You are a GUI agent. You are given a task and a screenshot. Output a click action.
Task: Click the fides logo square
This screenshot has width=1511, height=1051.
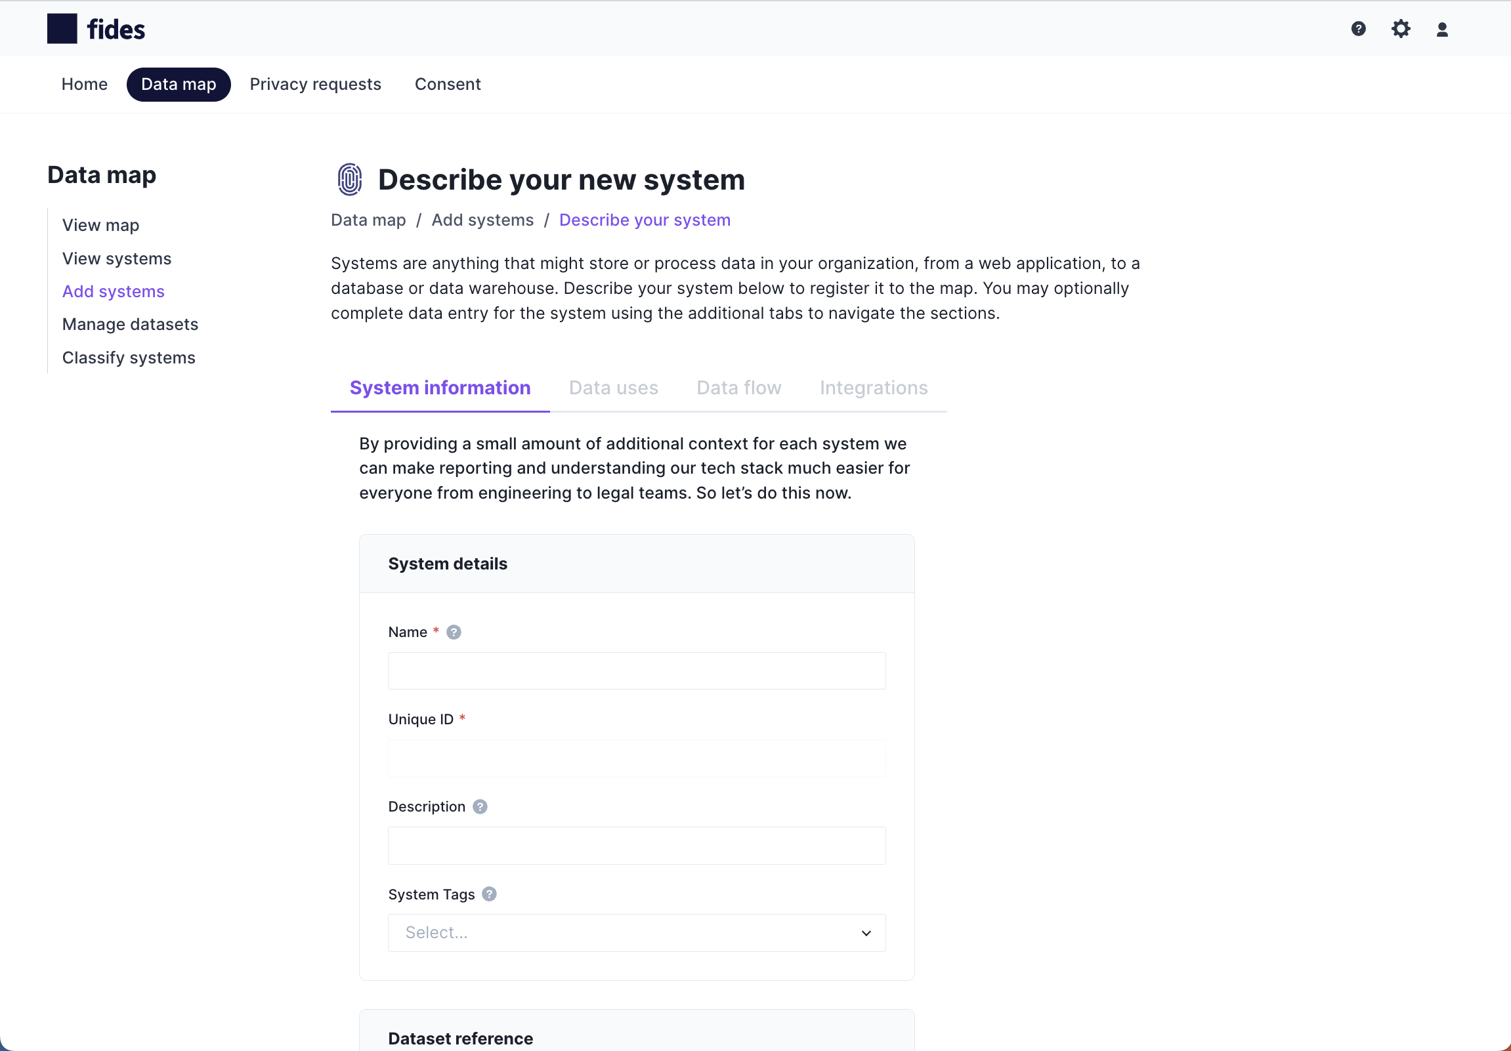tap(62, 29)
